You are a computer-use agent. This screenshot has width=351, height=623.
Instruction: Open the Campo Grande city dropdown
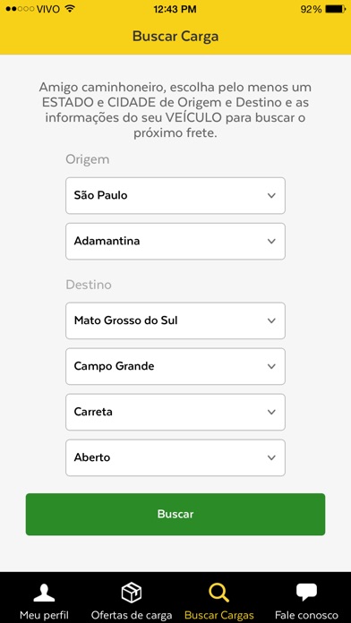tap(175, 366)
